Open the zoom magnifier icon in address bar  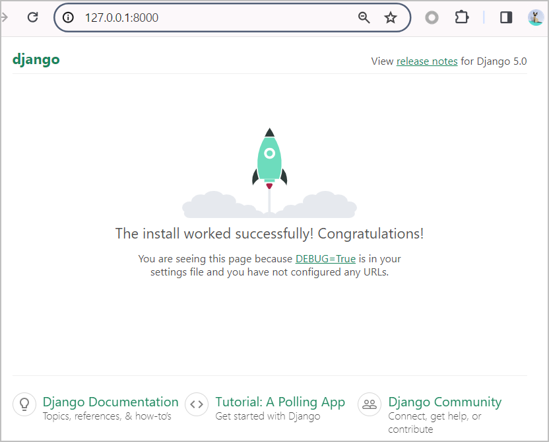point(364,17)
